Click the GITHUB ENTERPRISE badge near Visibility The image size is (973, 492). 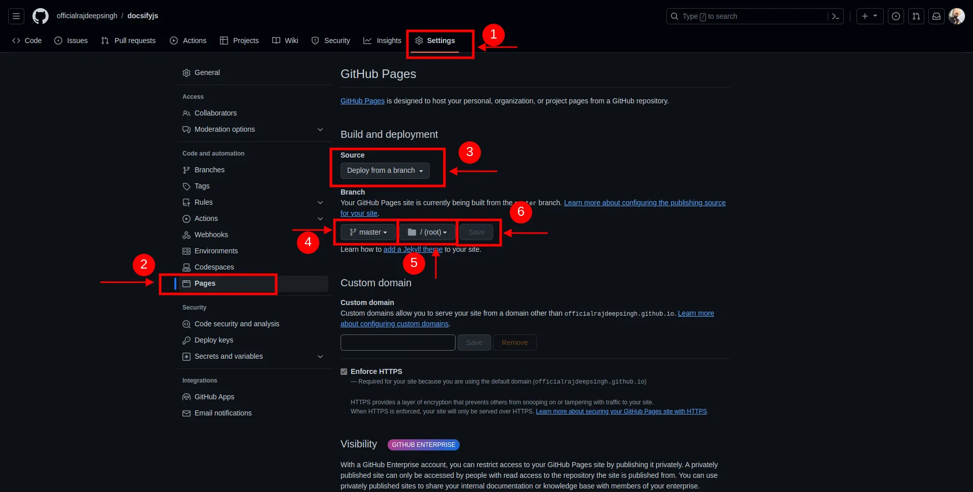[424, 444]
